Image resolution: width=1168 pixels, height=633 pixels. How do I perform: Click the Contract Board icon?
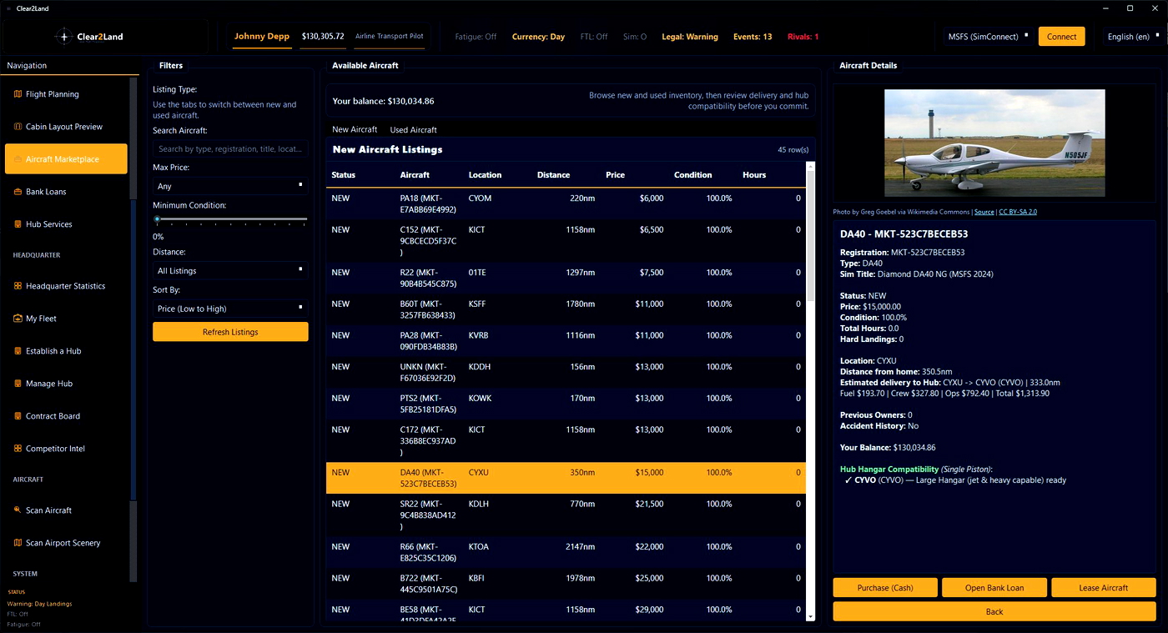[x=18, y=416]
